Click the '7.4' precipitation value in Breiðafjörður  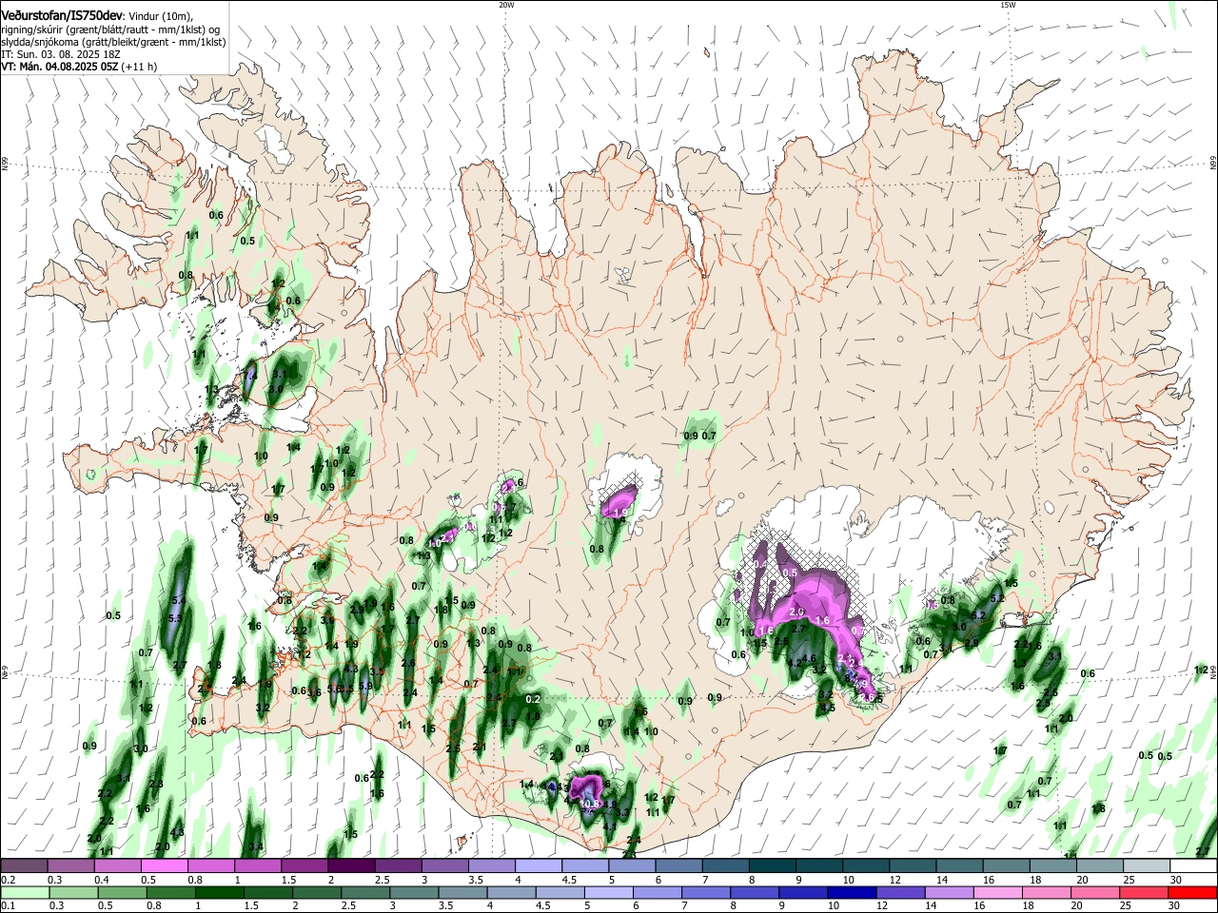click(251, 377)
